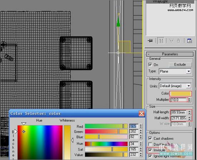Select VRayLight in the modifier stack
197x160 pixels.
coord(160,1)
